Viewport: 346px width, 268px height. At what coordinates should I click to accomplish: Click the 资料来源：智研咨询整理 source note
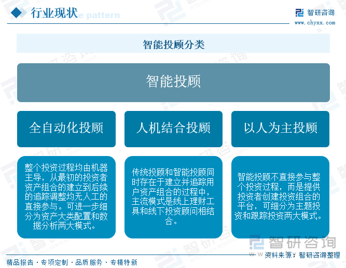click(x=302, y=255)
